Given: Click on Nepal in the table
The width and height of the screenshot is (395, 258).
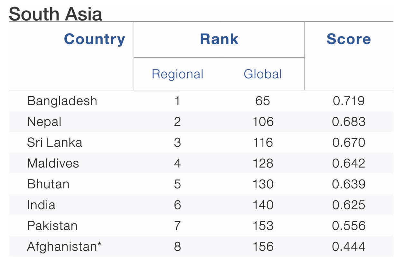Looking at the screenshot, I should pyautogui.click(x=44, y=122).
